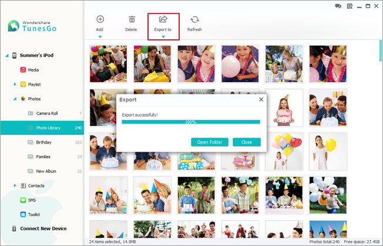Screen dimensions: 383x246
Task: Select the girl holding birthday cake photo
Action: [284, 108]
